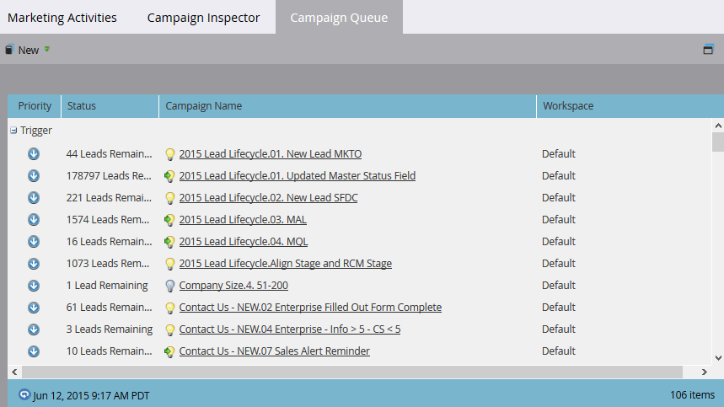Select the '61 Leads Remain...' status cell
This screenshot has width=724, height=407.
pos(109,308)
